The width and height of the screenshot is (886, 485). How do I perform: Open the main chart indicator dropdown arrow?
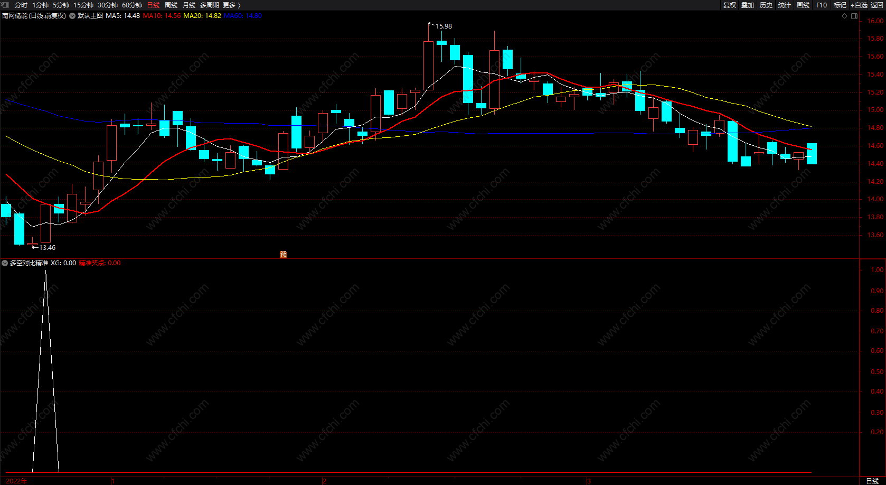click(72, 16)
